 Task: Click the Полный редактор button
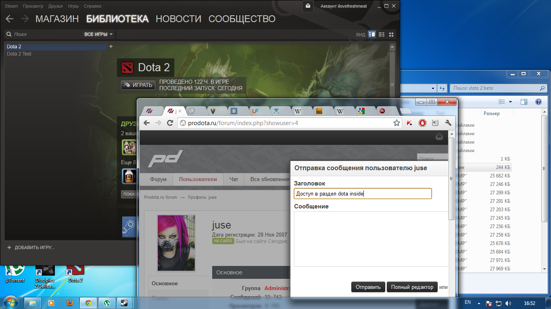(412, 287)
